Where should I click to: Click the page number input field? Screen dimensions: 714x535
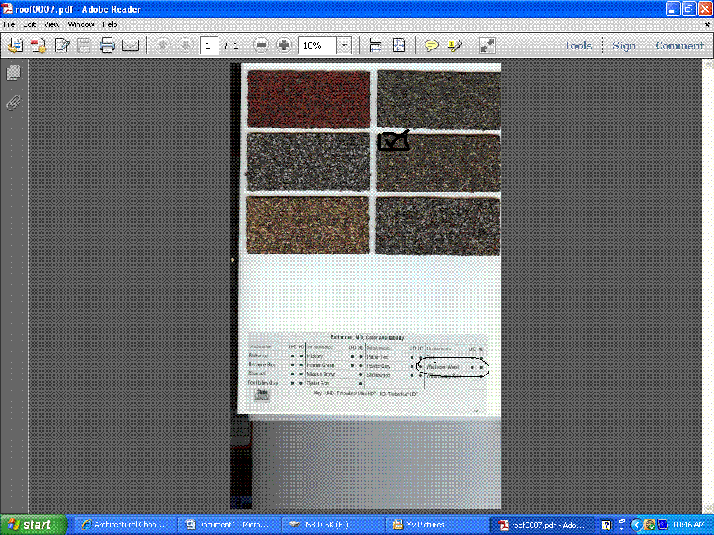point(208,46)
